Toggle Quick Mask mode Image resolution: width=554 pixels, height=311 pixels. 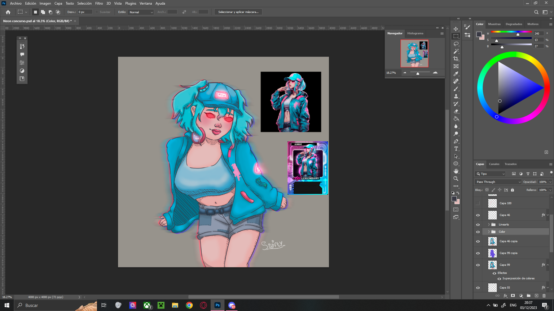(x=456, y=209)
